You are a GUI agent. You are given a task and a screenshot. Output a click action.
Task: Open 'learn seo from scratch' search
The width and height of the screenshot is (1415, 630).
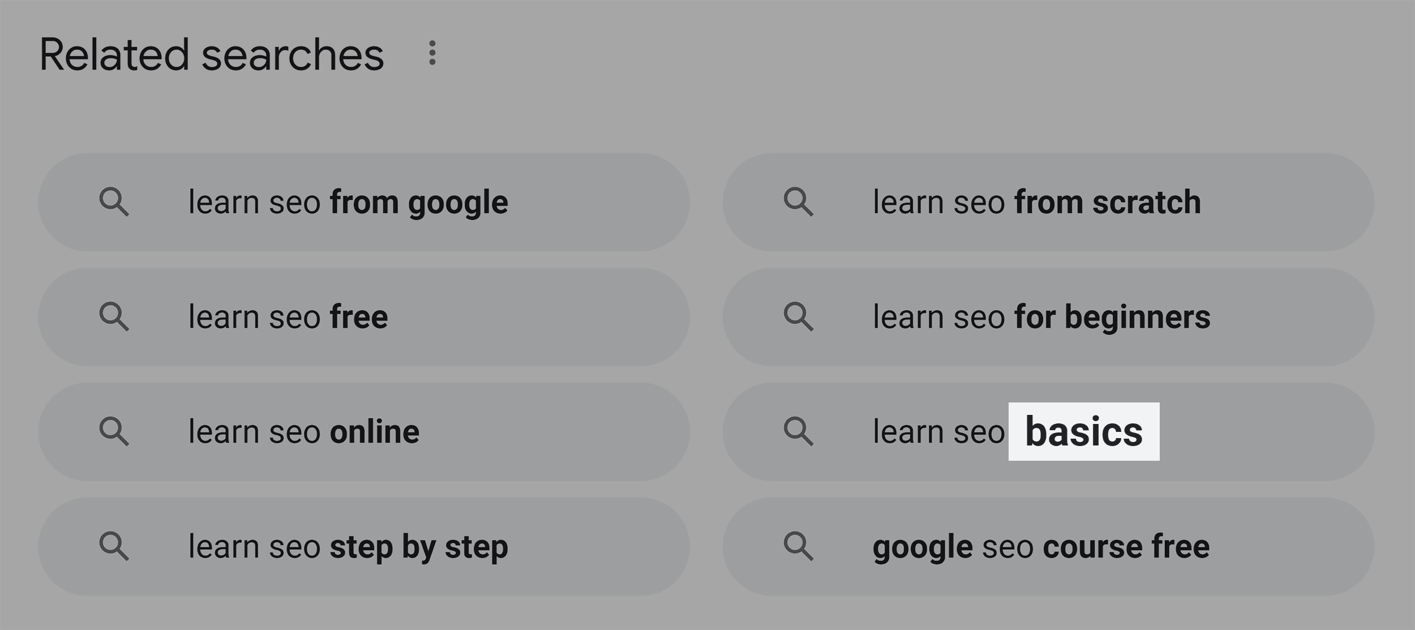coord(1048,202)
